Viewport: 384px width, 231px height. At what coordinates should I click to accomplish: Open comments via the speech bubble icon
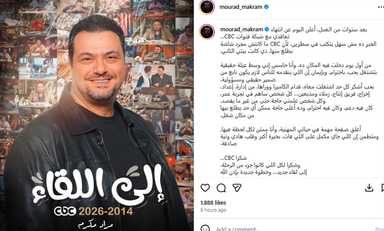click(x=221, y=188)
